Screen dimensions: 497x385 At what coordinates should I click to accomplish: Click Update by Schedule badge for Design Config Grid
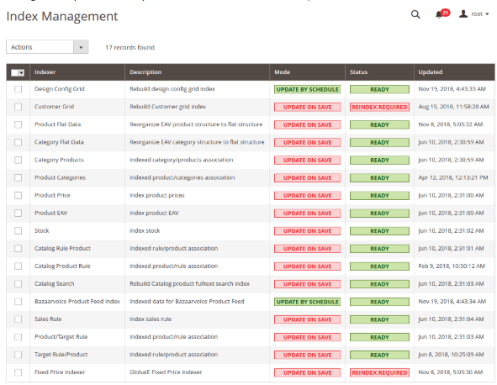click(x=307, y=90)
